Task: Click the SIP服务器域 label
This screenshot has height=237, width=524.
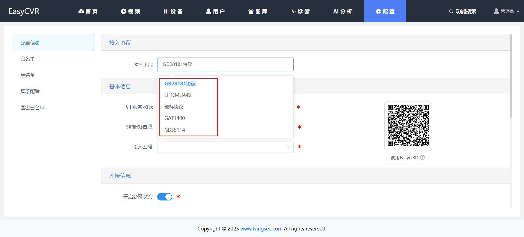Action: (139, 127)
